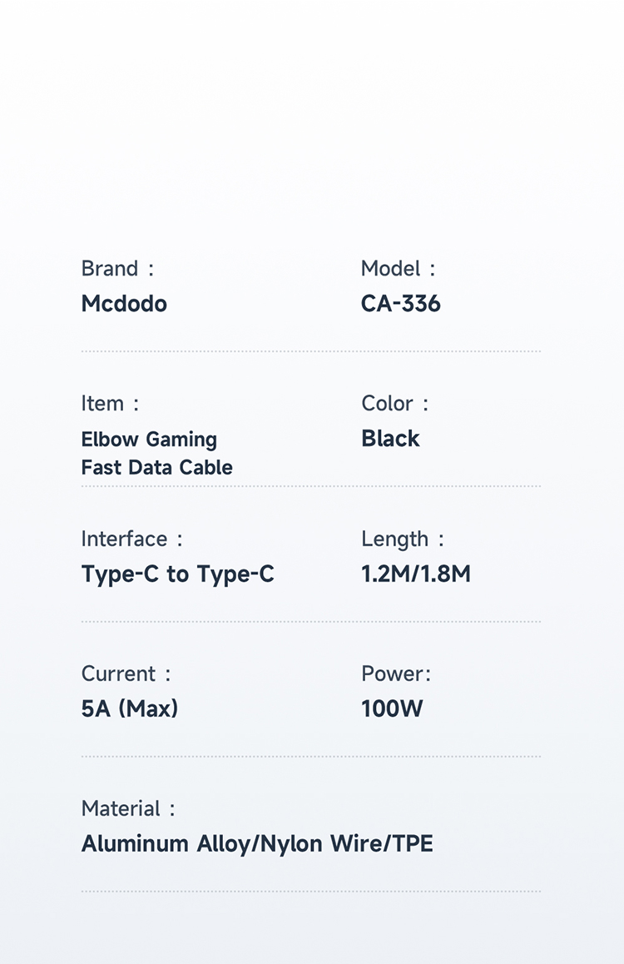Select the "5A (Max)" current value
The image size is (624, 964).
[130, 709]
